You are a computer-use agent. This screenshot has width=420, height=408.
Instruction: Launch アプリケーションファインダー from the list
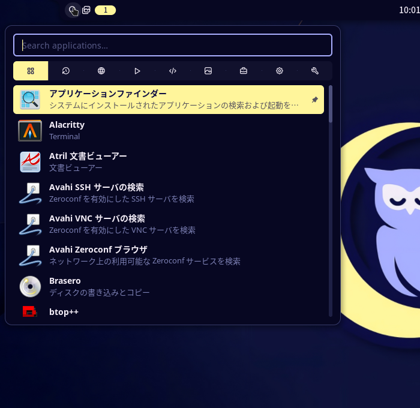pyautogui.click(x=169, y=100)
